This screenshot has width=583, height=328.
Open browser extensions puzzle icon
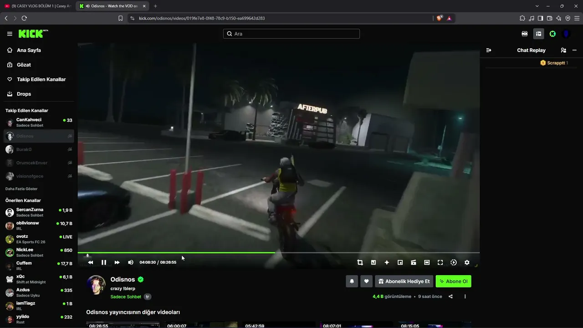pyautogui.click(x=522, y=18)
